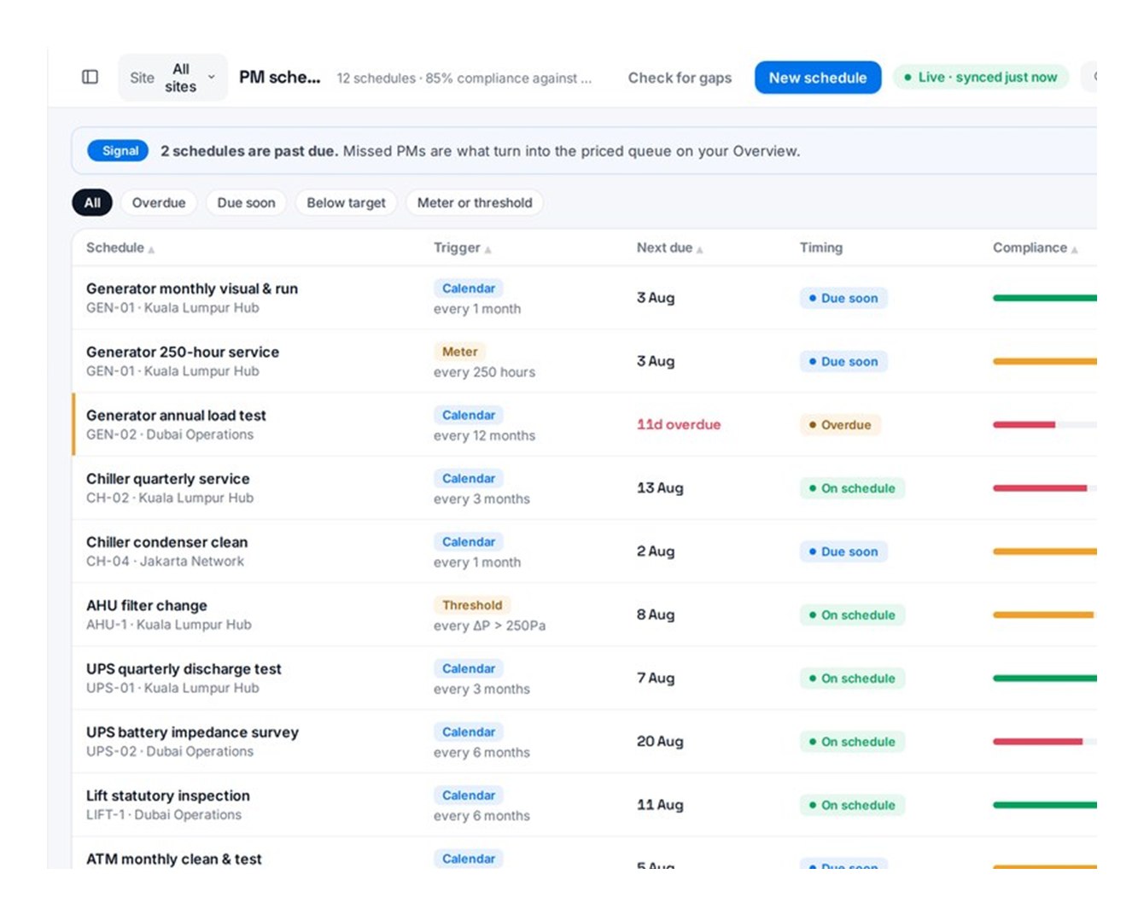
Task: Click CH-04 · Jakarta Network subtitle
Action: point(165,562)
